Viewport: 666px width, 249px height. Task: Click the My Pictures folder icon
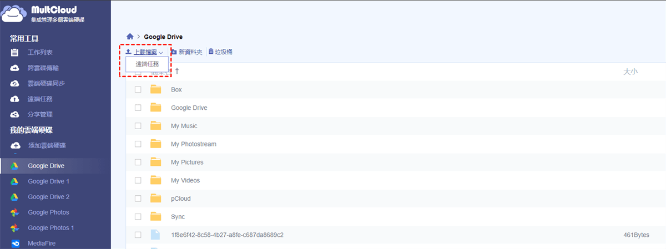pyautogui.click(x=155, y=162)
